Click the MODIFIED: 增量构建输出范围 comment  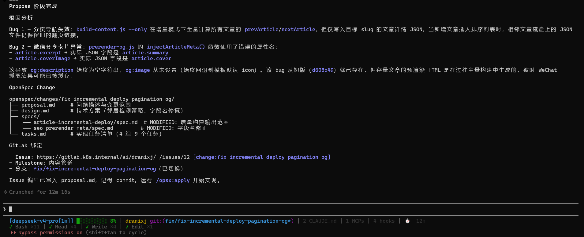pos(186,122)
